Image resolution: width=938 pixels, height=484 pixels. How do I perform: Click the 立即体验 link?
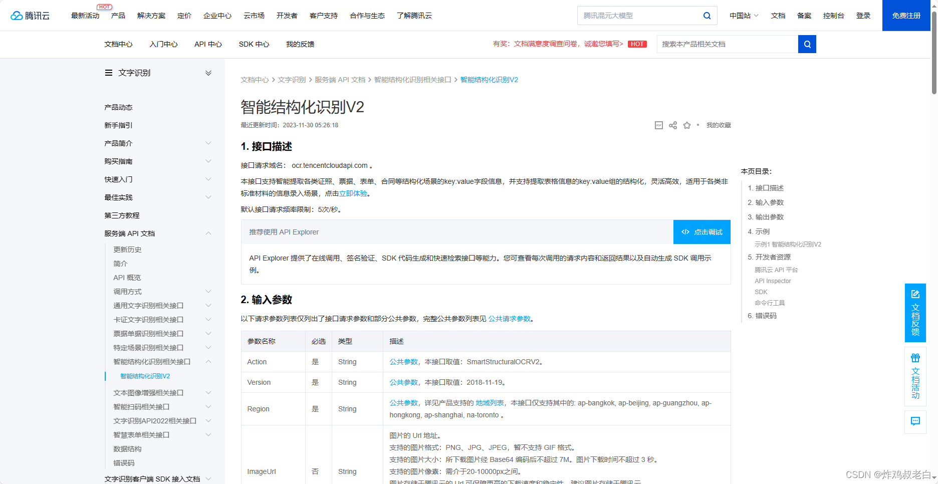point(353,193)
